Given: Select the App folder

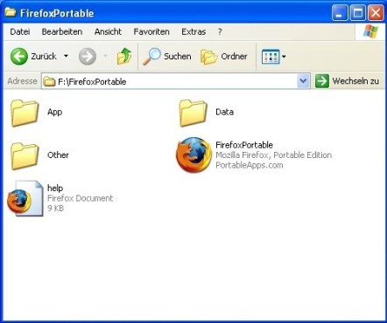Looking at the screenshot, I should [x=25, y=113].
